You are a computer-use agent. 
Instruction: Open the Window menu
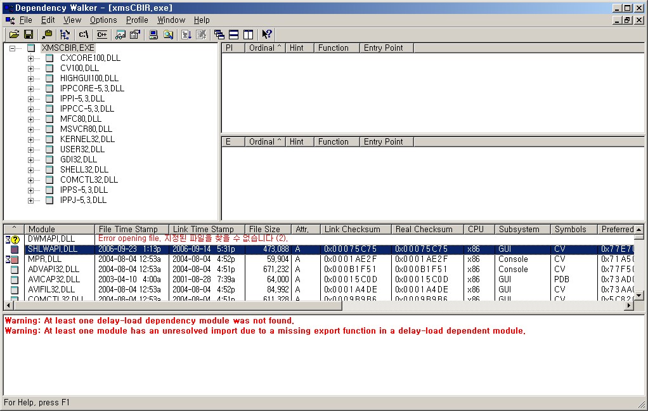pyautogui.click(x=171, y=20)
